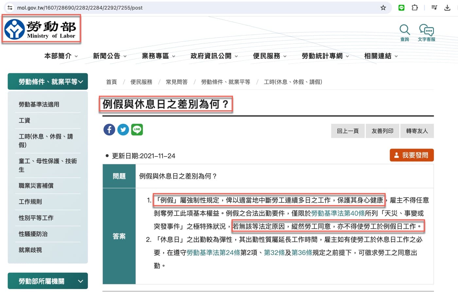Open 性別平等工作 in the sidebar
This screenshot has height=292, width=458.
point(36,218)
